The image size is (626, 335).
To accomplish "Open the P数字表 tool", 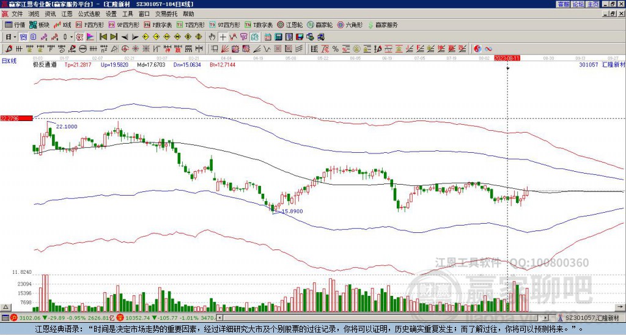I will (158, 24).
